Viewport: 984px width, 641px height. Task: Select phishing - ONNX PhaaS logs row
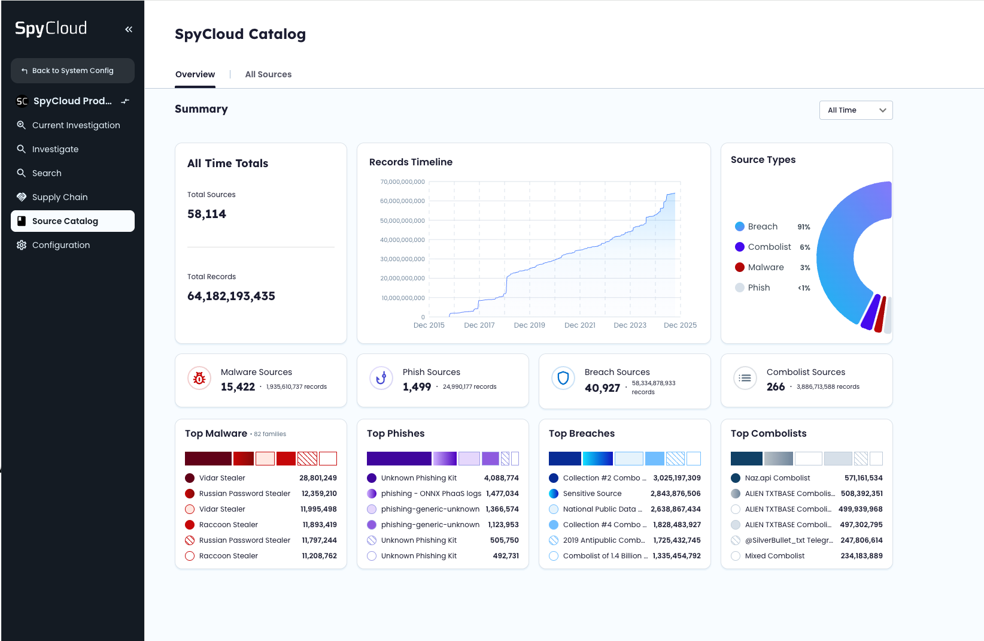tap(443, 494)
